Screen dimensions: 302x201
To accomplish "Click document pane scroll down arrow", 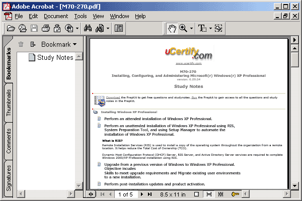I will pyautogui.click(x=294, y=185).
